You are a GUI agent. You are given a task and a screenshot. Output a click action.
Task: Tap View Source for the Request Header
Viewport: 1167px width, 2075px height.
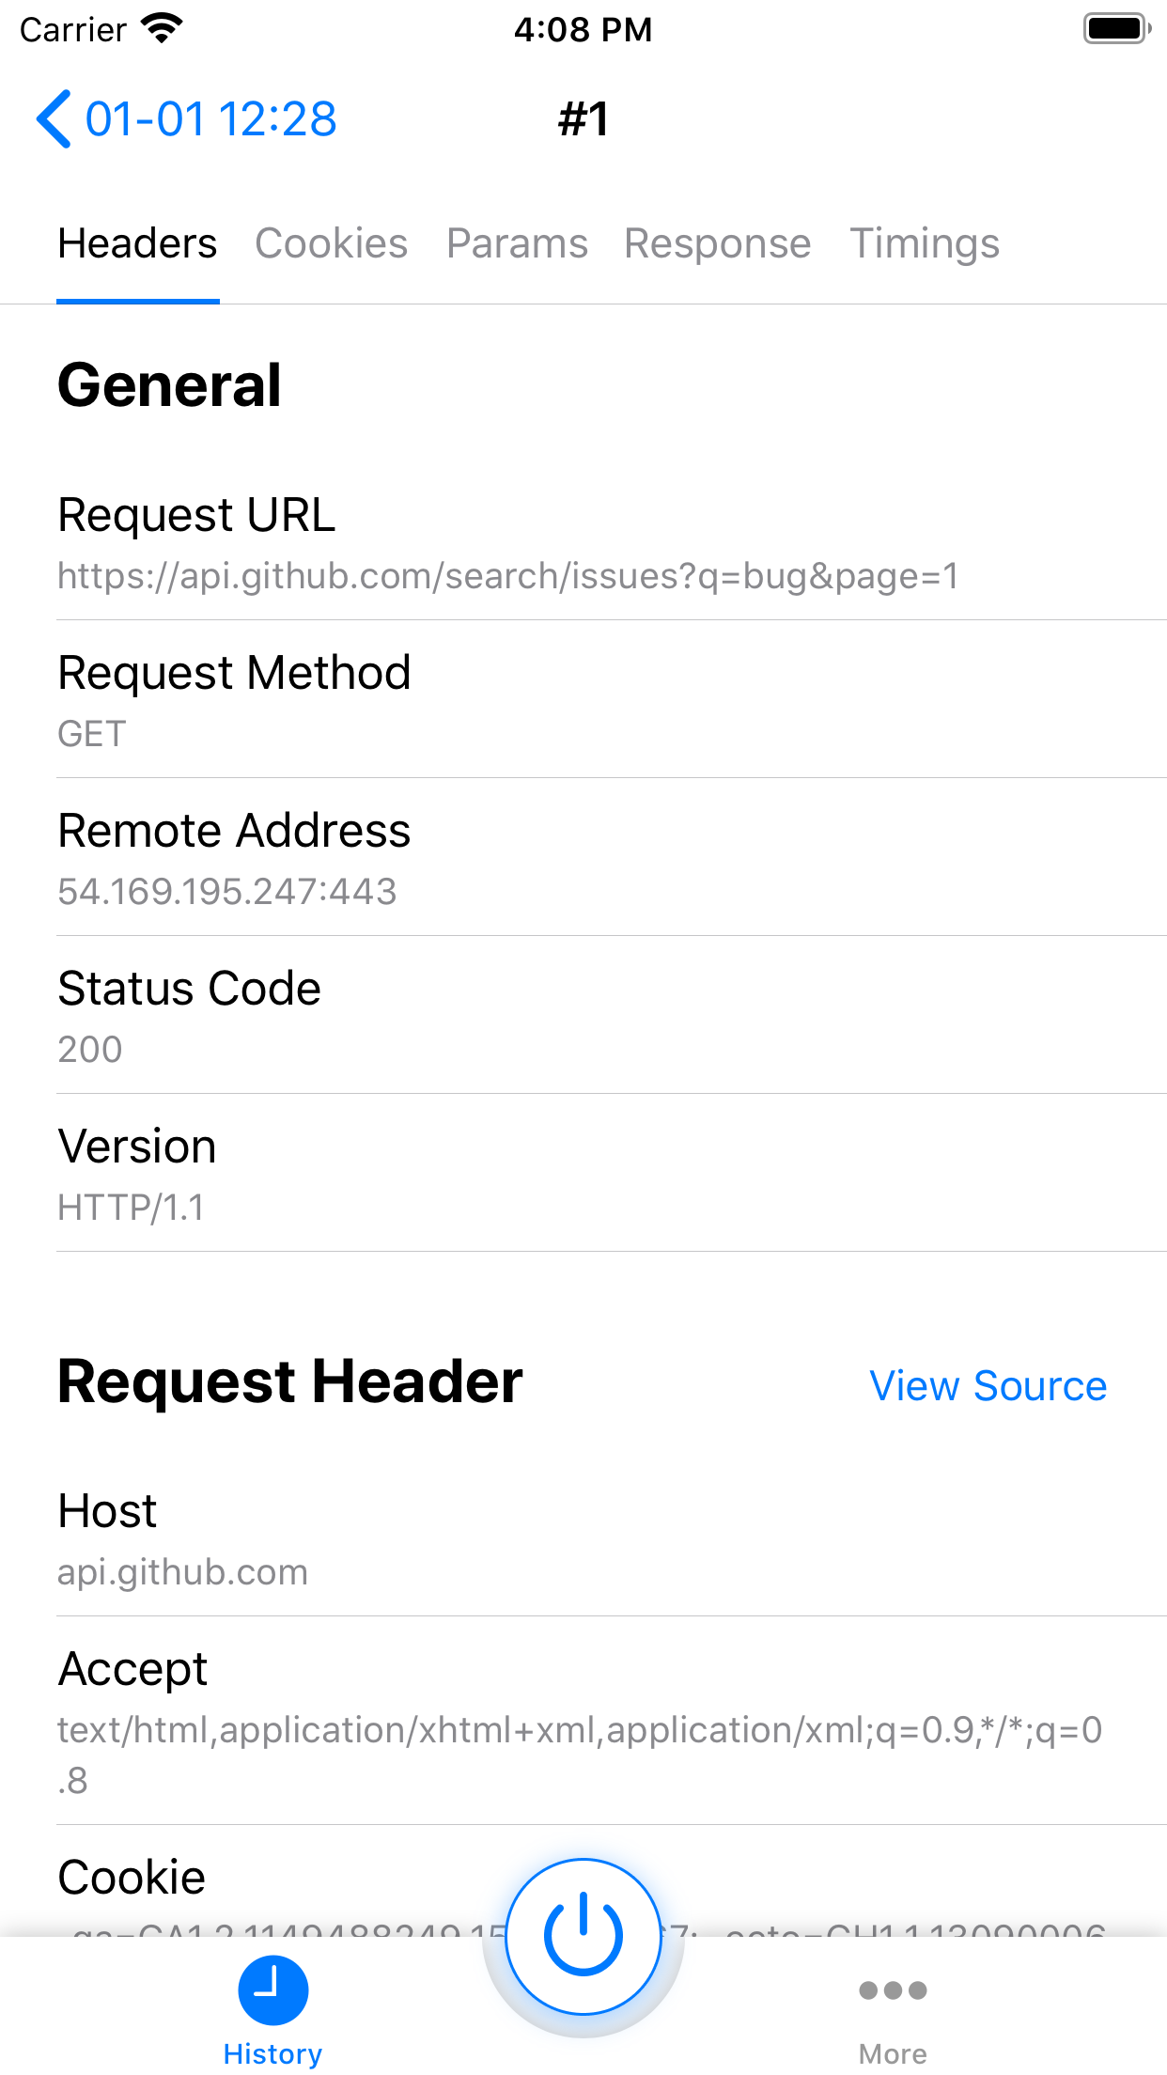coord(988,1385)
